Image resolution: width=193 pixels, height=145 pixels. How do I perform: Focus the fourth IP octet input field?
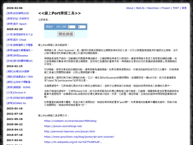tap(82, 27)
